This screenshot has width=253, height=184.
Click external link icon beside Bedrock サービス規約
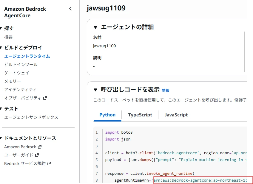tap(49, 163)
